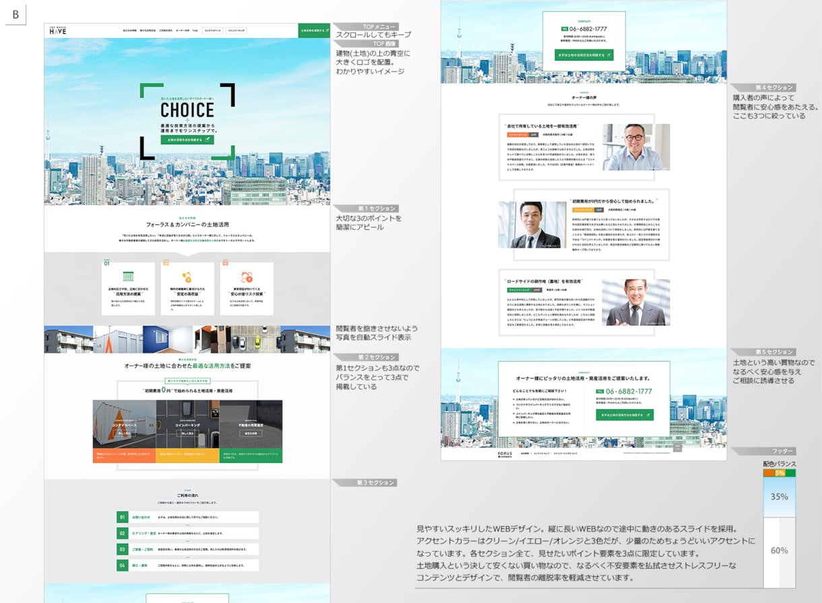Click the blue room photo in the slide strip
Screen dimensions: 822x603
click(168, 340)
